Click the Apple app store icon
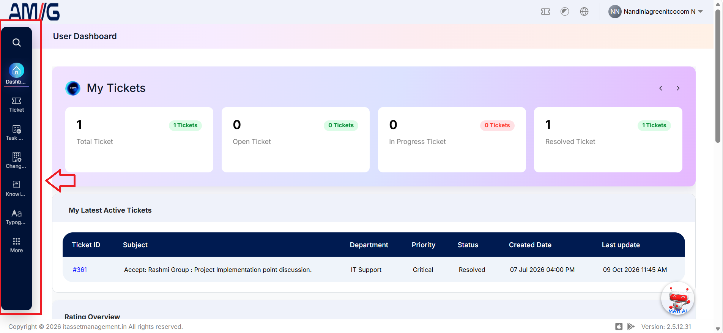The image size is (723, 333). tap(619, 327)
